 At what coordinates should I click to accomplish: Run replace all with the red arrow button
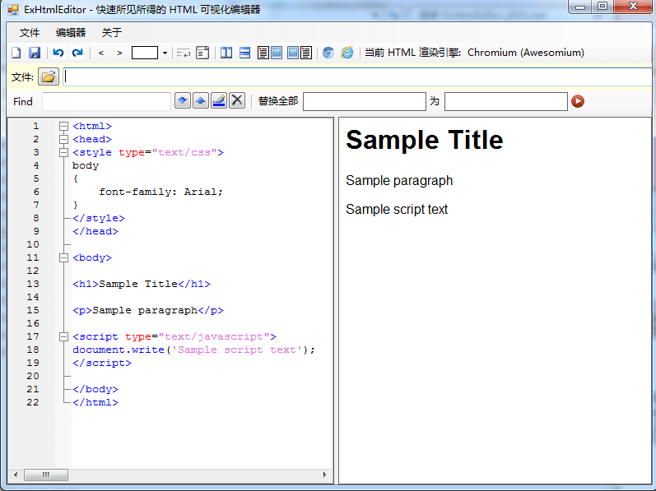[578, 101]
